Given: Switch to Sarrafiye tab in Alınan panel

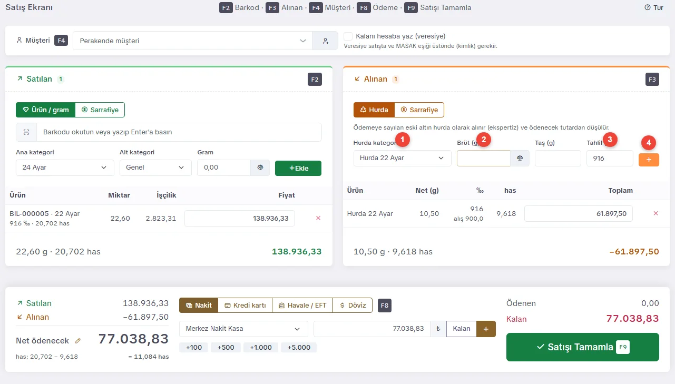Looking at the screenshot, I should pyautogui.click(x=419, y=110).
